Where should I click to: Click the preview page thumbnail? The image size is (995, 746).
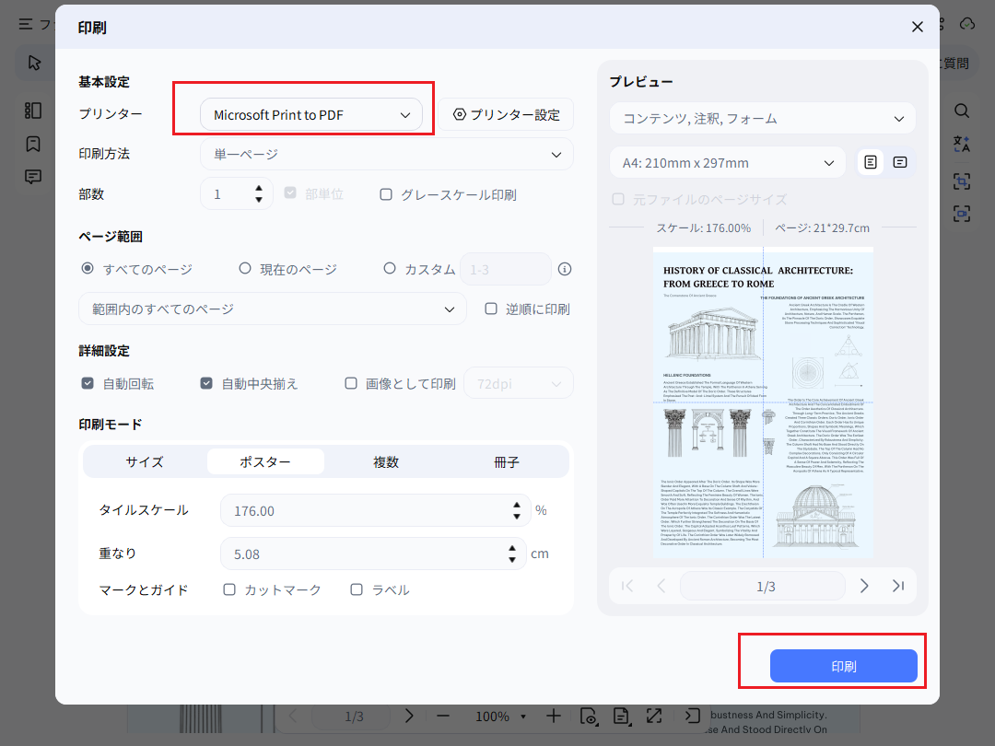click(x=763, y=402)
